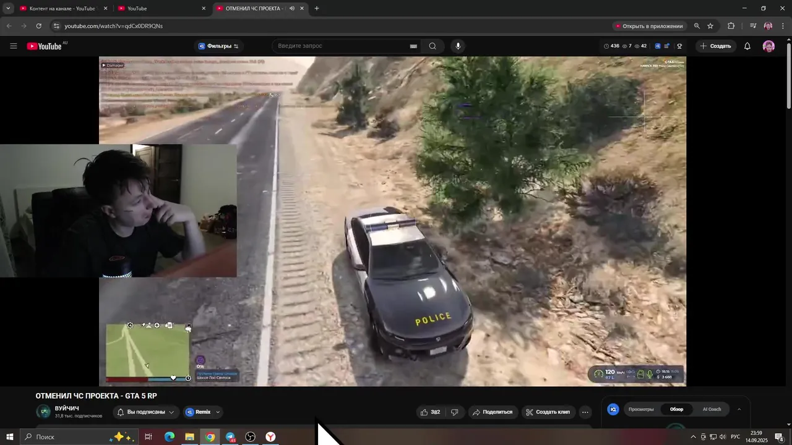Click the Создать create button

point(715,46)
